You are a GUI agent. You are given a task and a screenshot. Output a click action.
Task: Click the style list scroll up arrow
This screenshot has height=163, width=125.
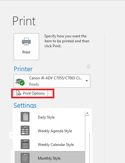[87, 113]
